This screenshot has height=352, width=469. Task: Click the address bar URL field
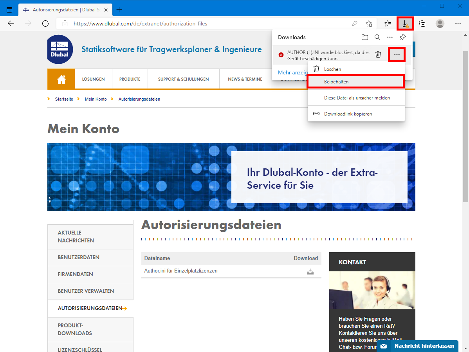point(157,23)
